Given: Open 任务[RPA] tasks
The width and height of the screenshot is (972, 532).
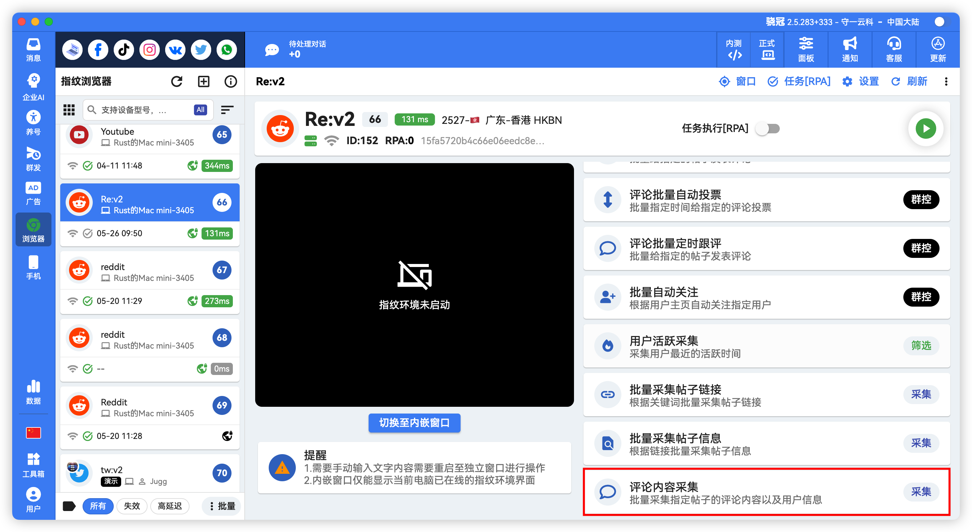Looking at the screenshot, I should pyautogui.click(x=799, y=82).
